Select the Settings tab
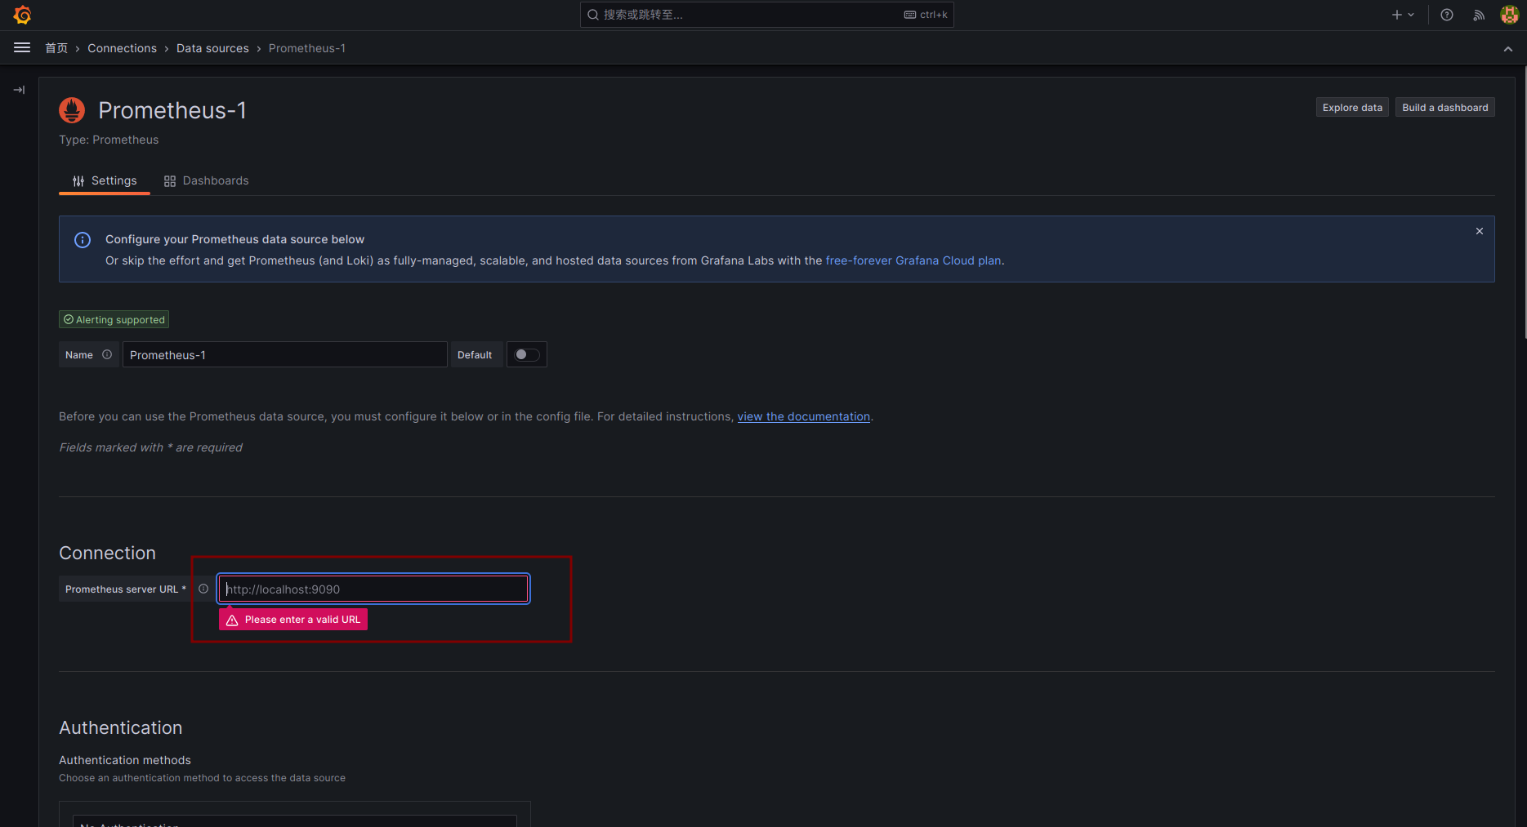This screenshot has width=1527, height=827. [105, 180]
